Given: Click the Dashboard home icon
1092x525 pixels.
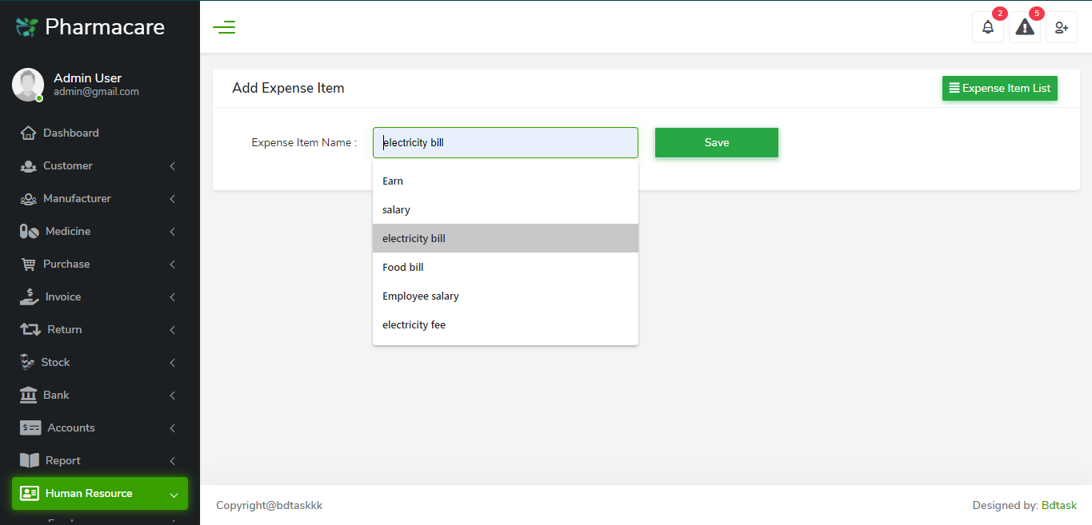Looking at the screenshot, I should (x=29, y=133).
